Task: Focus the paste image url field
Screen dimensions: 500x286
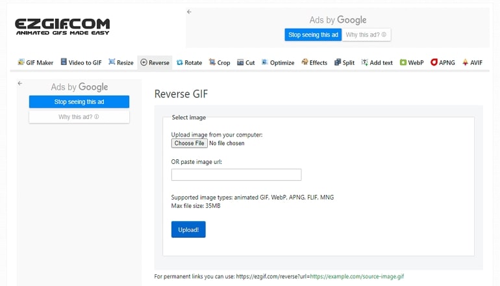Action: coord(236,175)
